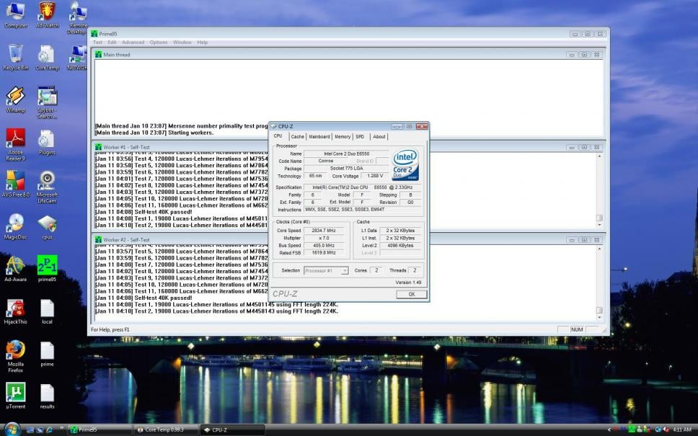The height and width of the screenshot is (436, 698).
Task: Click OK in the CPU-Z window
Action: [x=411, y=294]
